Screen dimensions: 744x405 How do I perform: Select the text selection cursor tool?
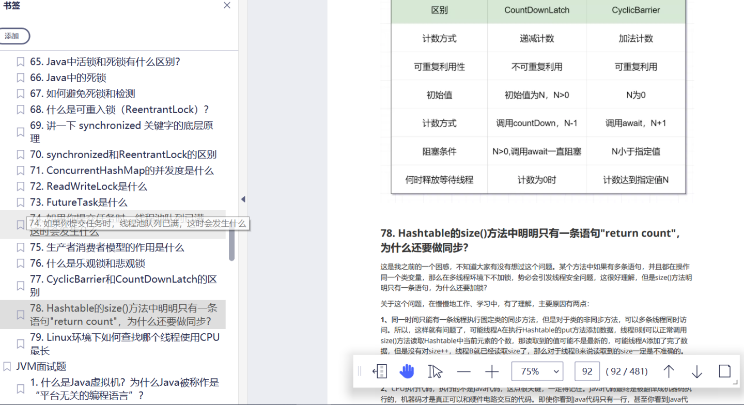pos(436,371)
